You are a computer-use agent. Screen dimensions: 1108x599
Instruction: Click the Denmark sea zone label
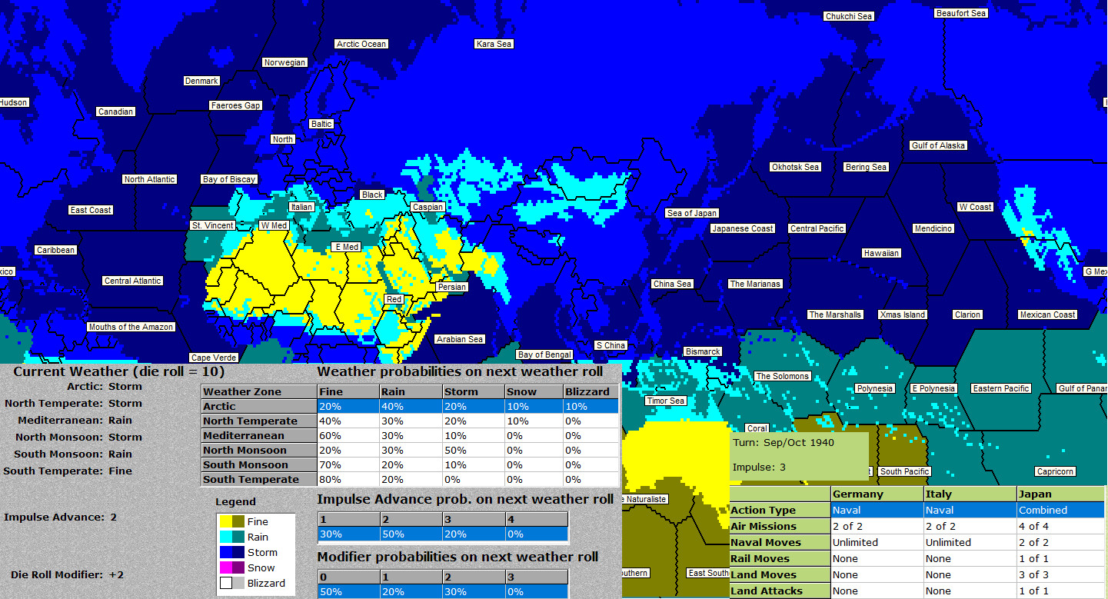pos(201,81)
